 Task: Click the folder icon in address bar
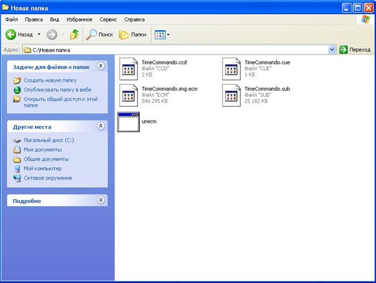[x=28, y=50]
